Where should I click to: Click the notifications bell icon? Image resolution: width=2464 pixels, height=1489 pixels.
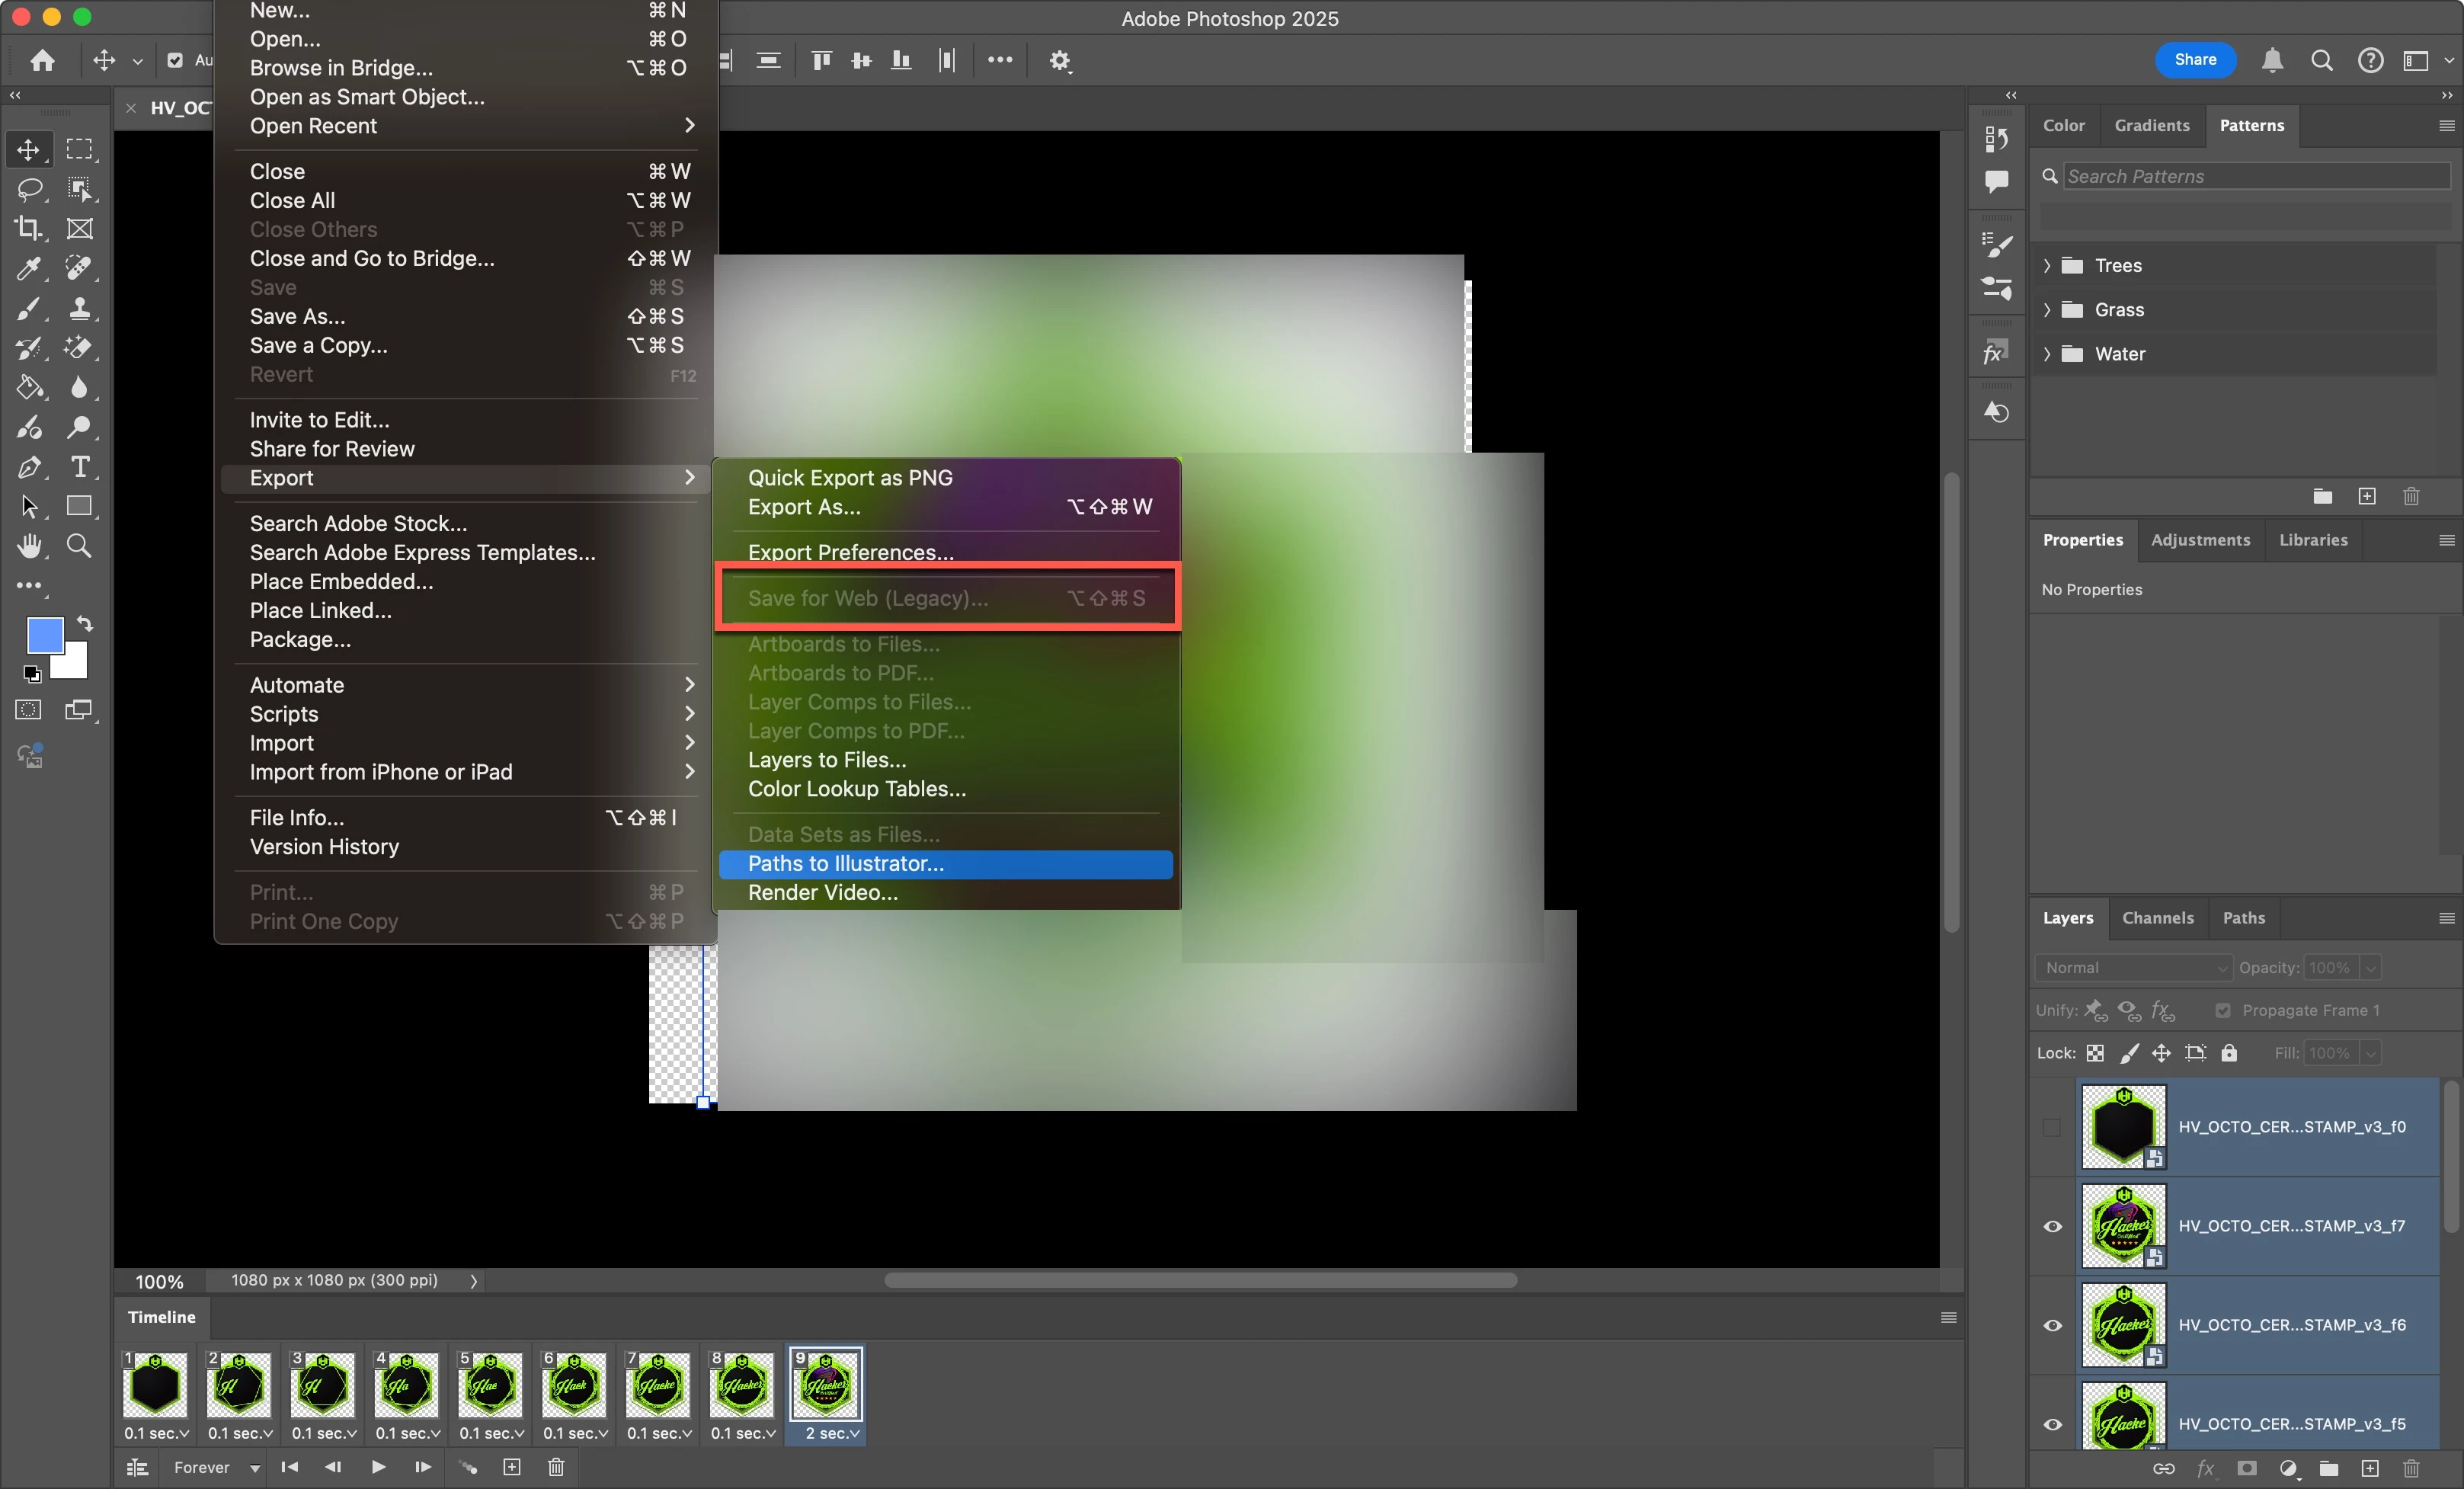[2272, 60]
